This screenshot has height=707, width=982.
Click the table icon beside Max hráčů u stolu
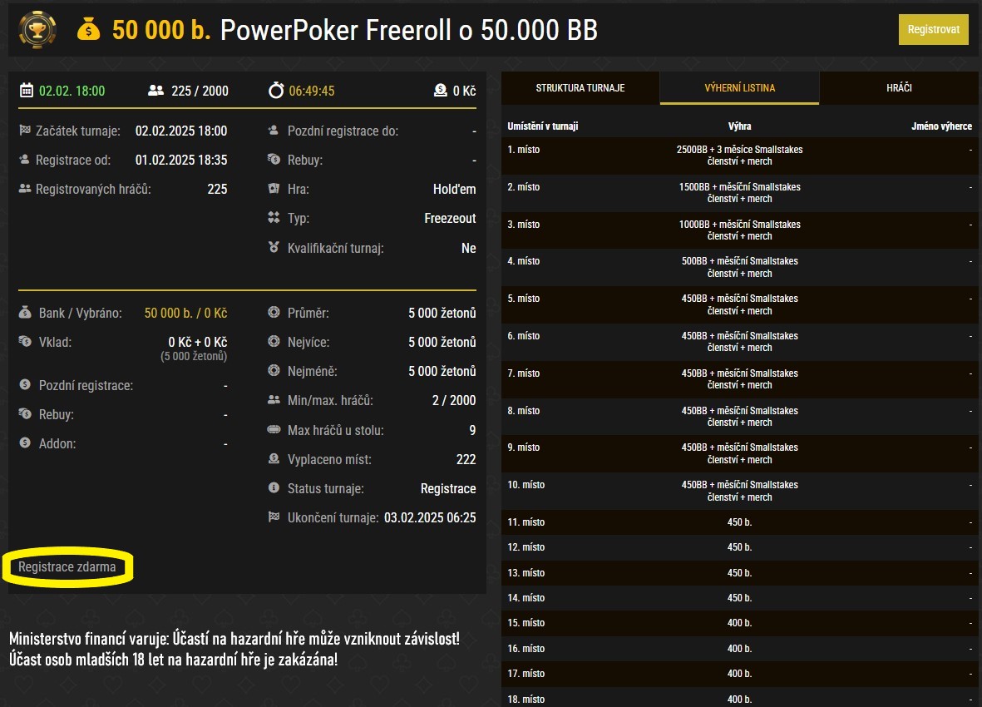274,429
